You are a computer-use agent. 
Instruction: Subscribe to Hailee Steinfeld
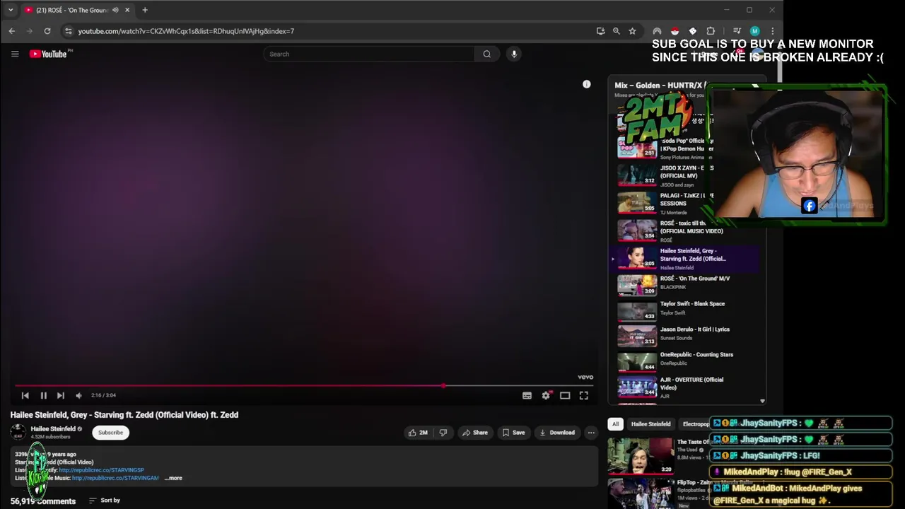coord(110,433)
